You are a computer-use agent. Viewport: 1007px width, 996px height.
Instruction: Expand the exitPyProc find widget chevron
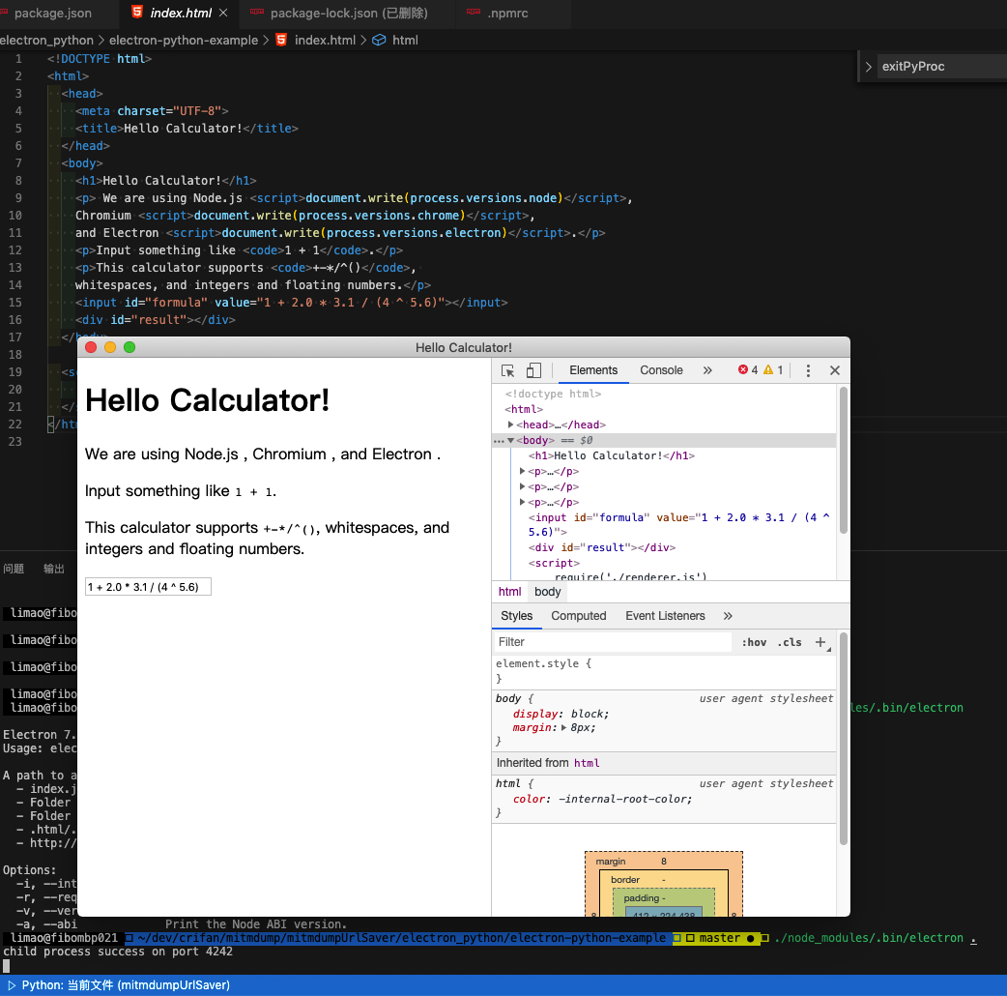tap(868, 67)
